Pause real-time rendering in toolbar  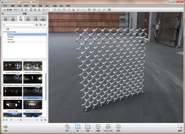pyautogui.click(x=22, y=10)
